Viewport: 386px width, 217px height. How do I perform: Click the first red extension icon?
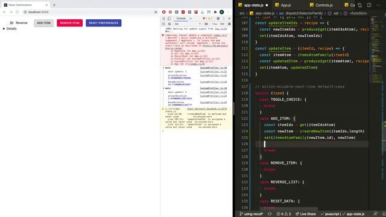(163, 12)
